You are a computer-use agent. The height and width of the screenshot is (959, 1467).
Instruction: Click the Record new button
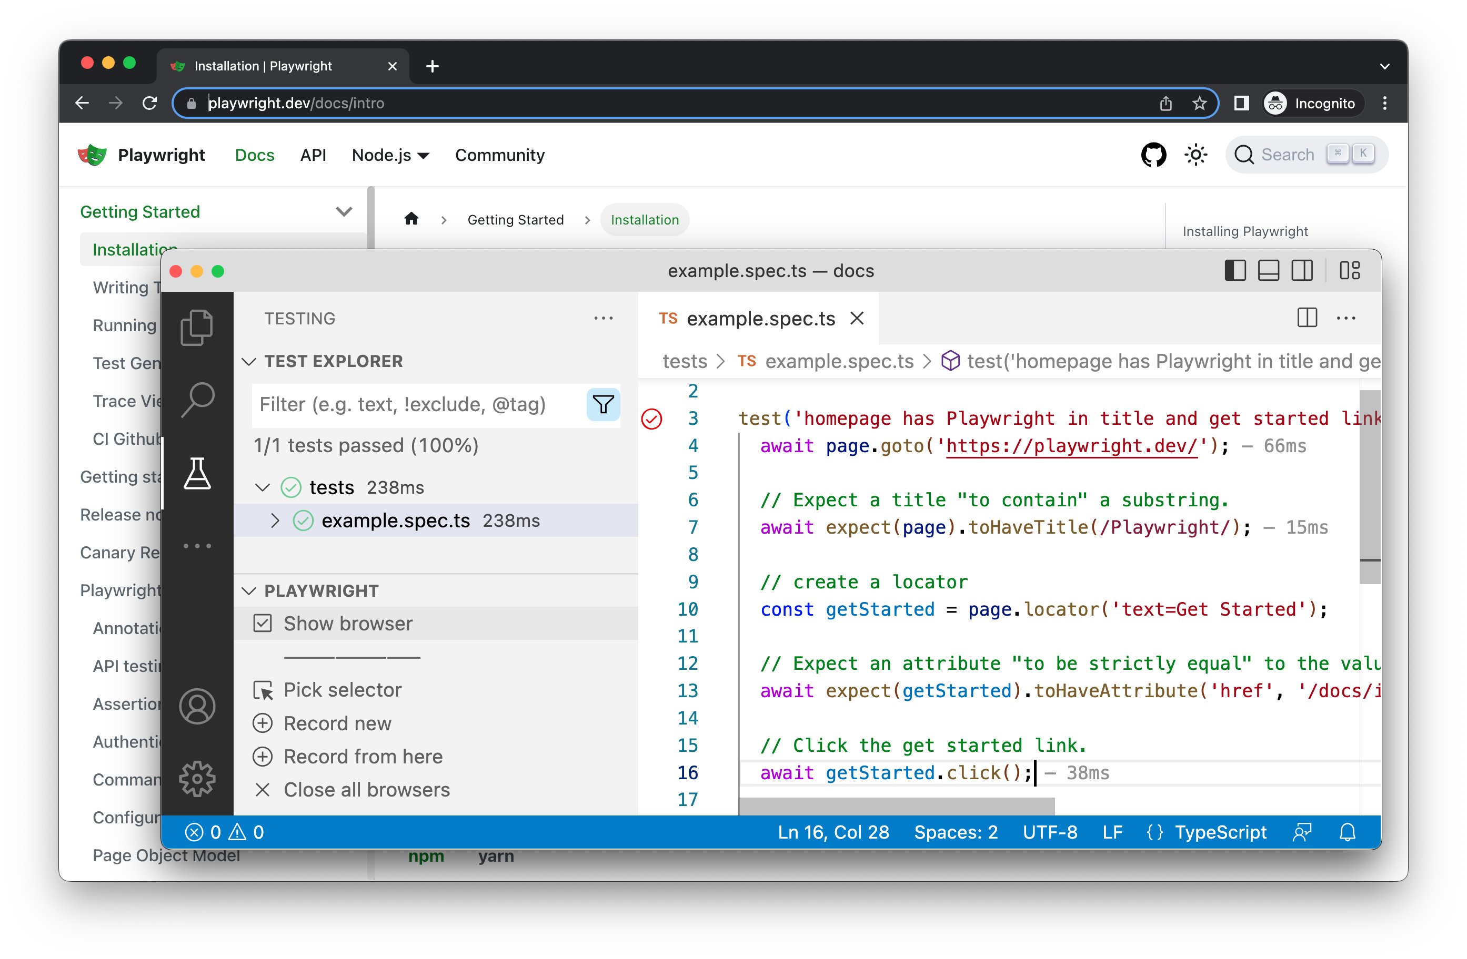337,723
